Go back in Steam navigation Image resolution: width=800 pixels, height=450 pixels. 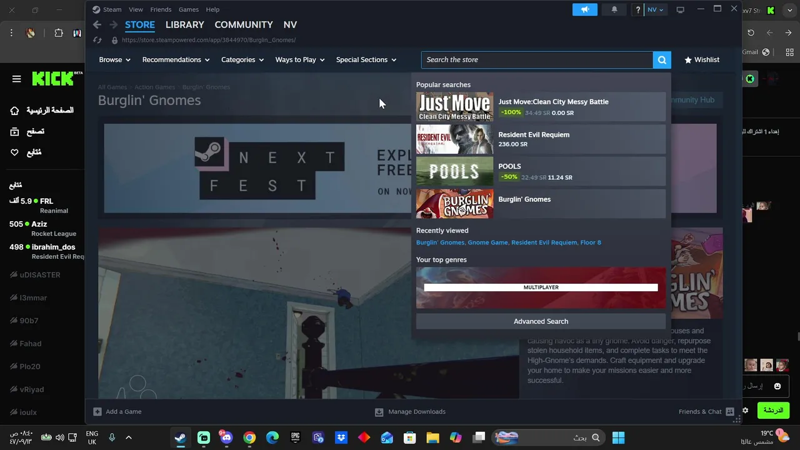(97, 24)
